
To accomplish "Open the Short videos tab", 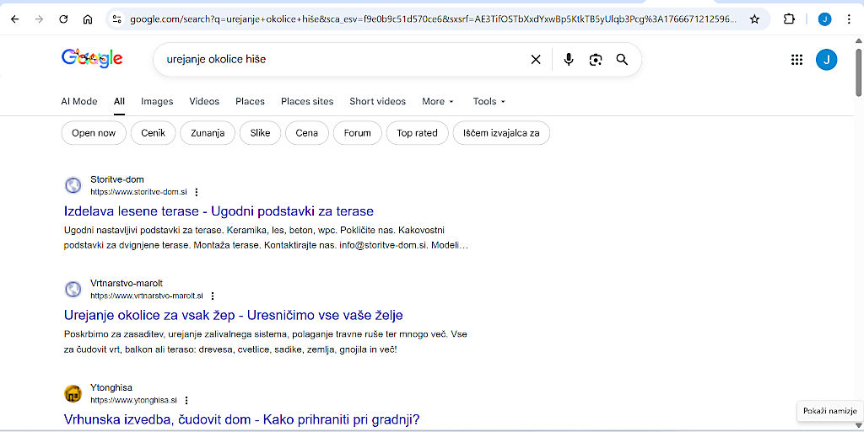I will 377,101.
